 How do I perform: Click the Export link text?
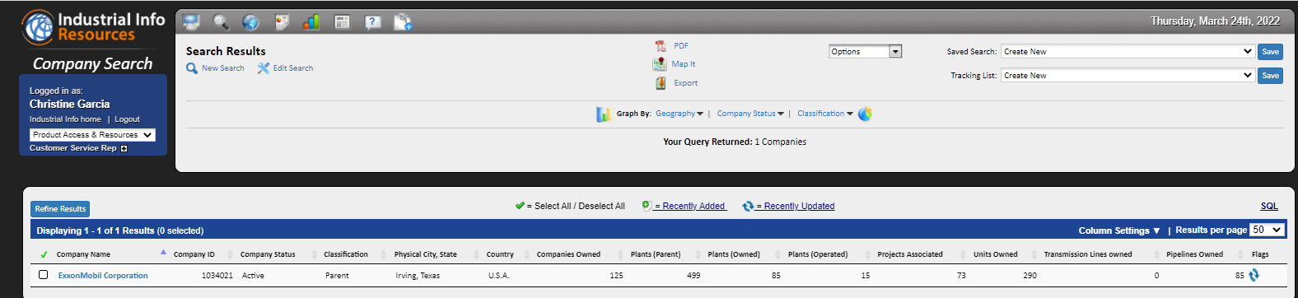685,83
